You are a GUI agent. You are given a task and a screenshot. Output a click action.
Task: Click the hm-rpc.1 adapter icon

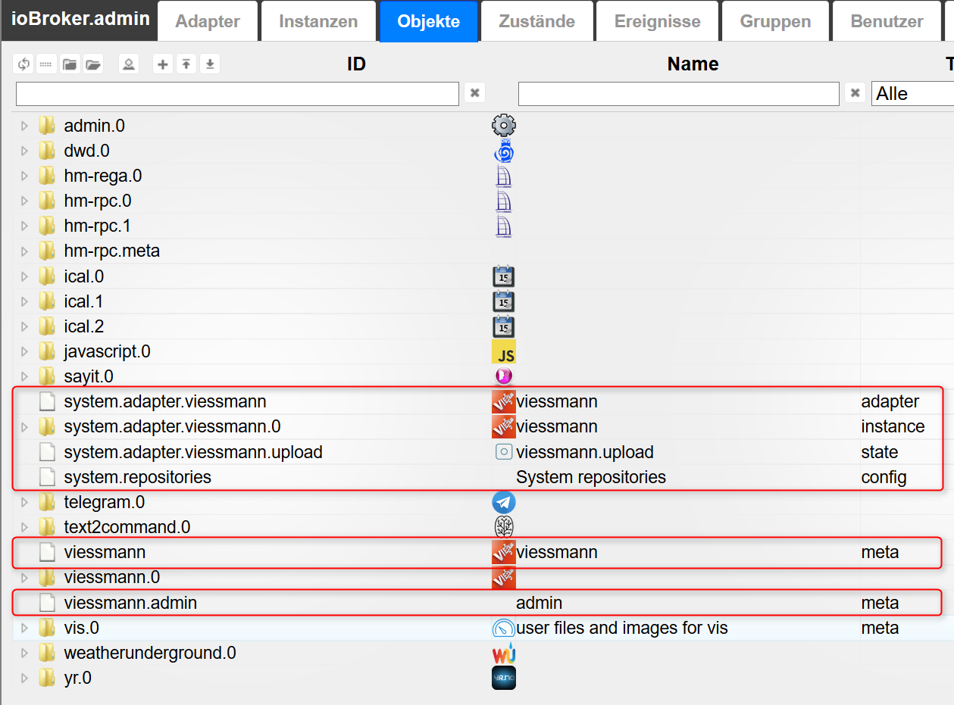pos(504,226)
